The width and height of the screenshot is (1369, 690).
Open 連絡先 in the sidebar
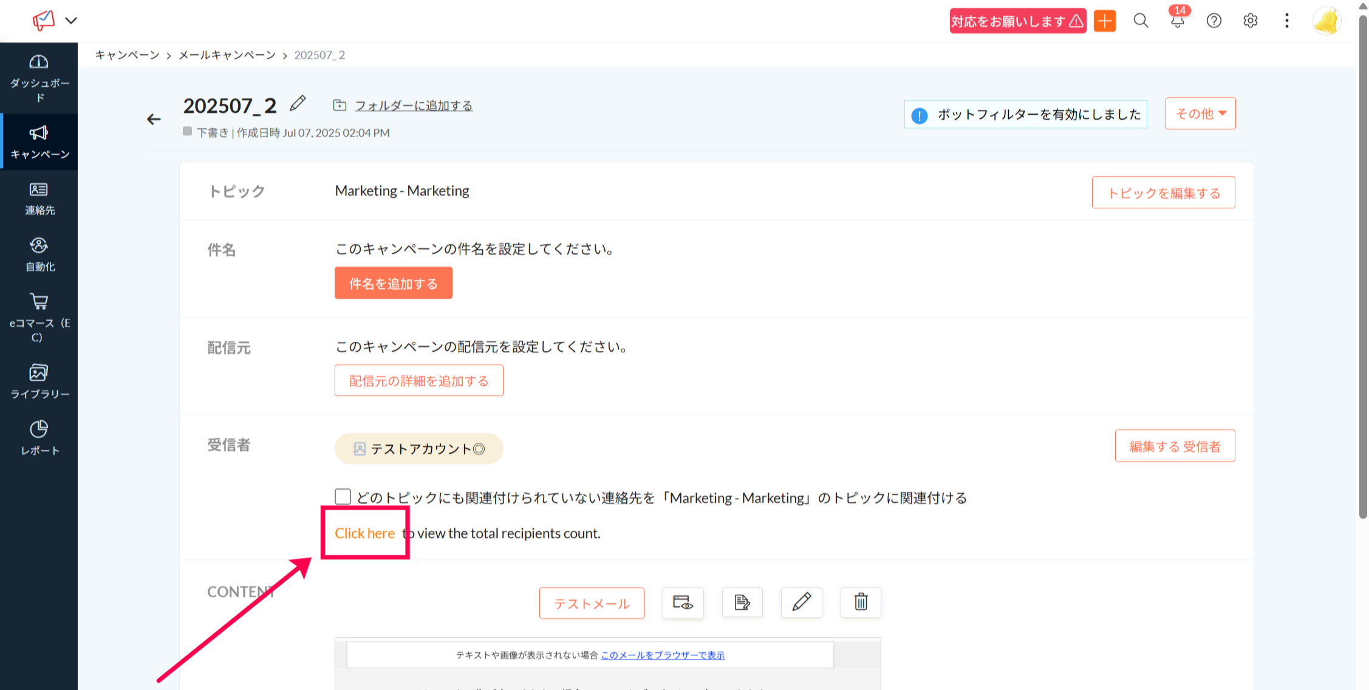point(39,199)
